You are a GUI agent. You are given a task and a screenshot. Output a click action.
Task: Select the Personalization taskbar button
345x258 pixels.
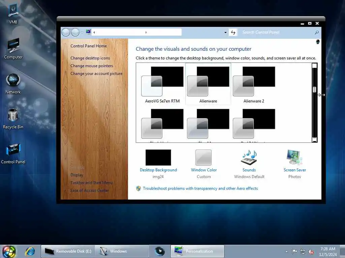[x=197, y=251]
